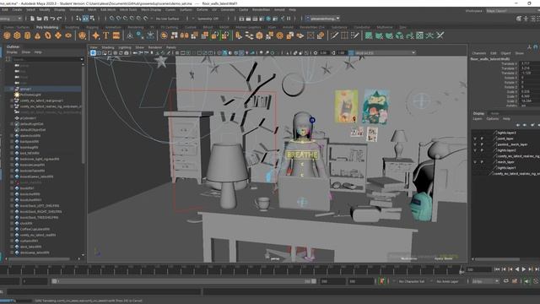Open the No Character Set dropdown
Screen dimensions: 540x304
(x=412, y=281)
